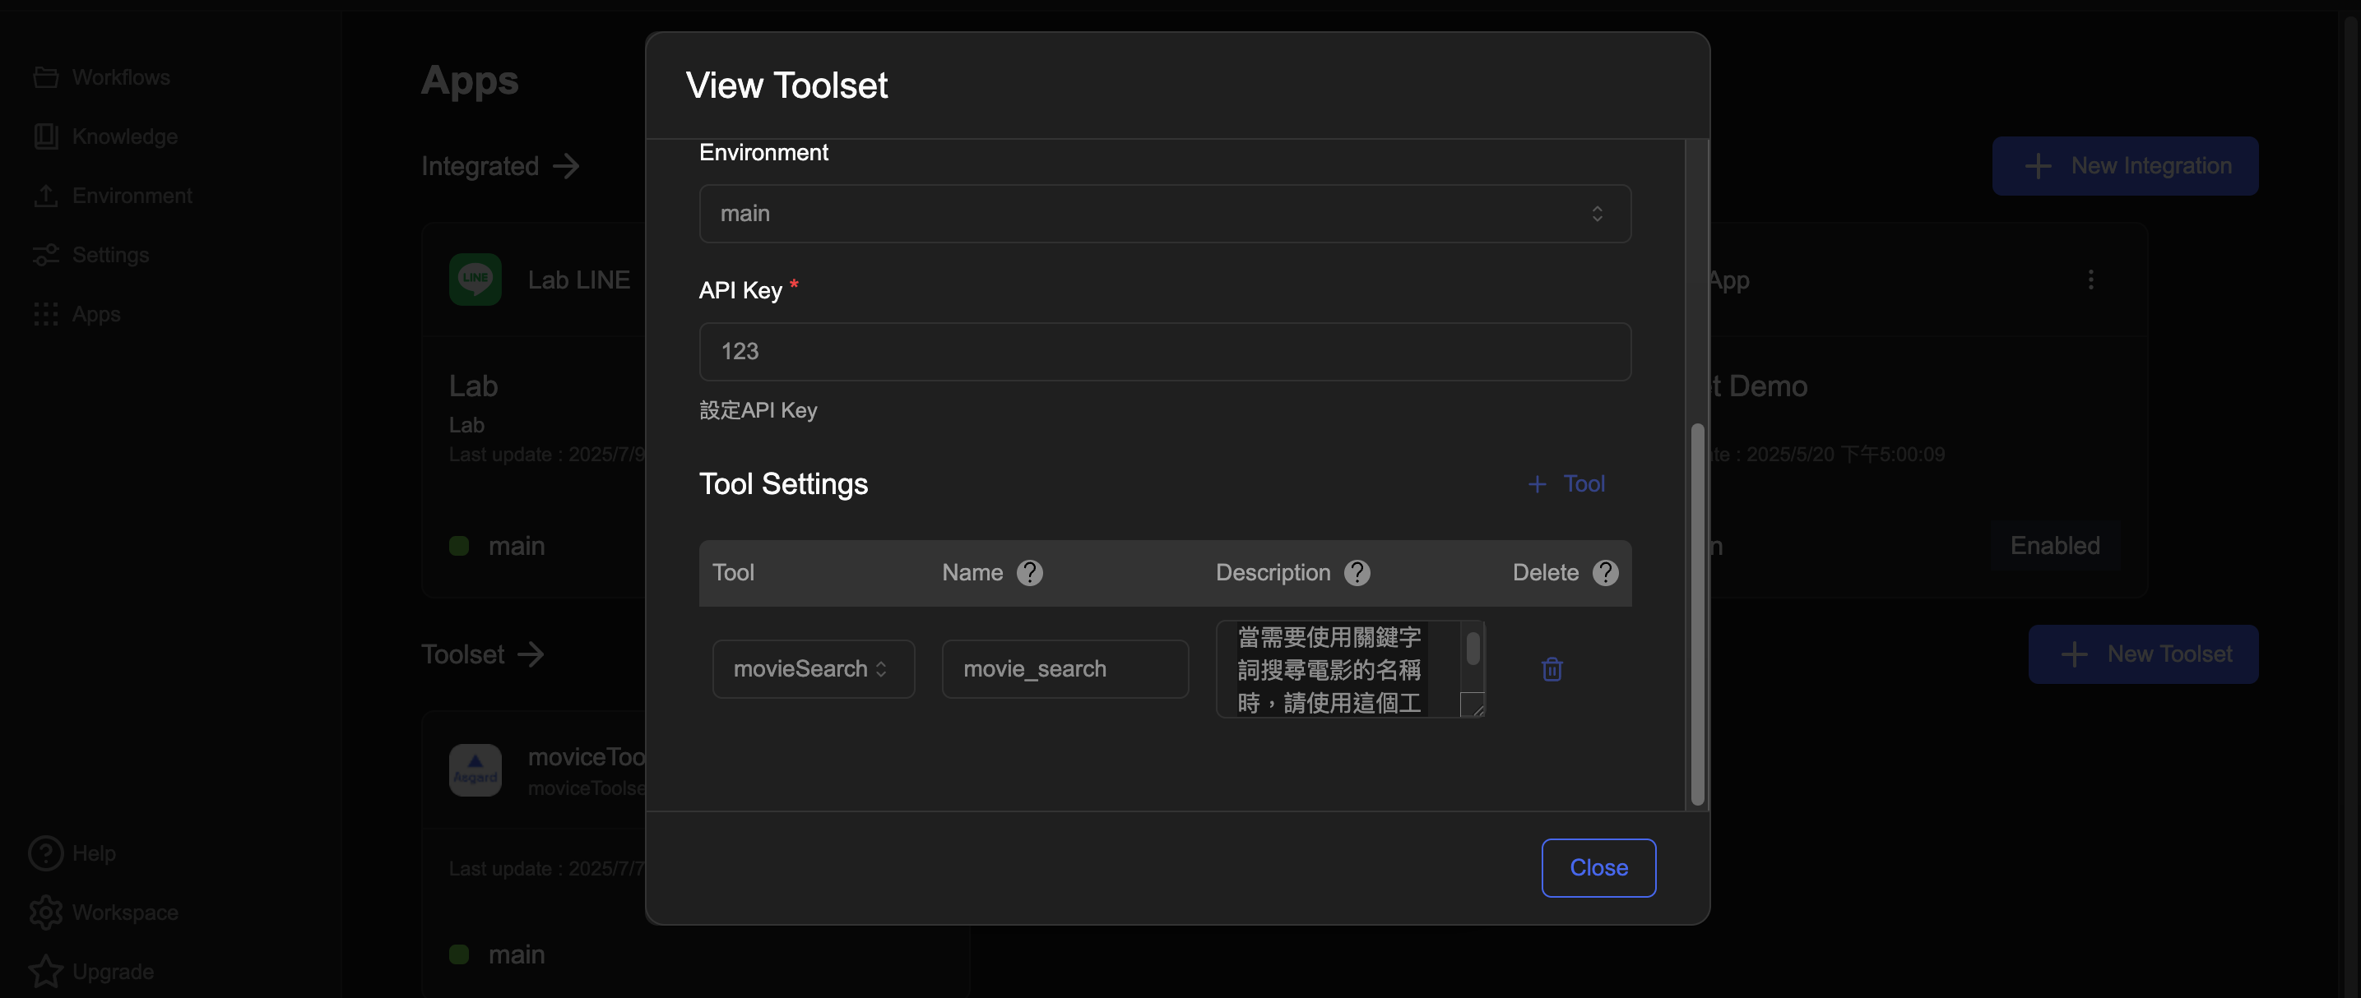Click the plus Tool add button
Viewport: 2361px width, 998px height.
click(1566, 483)
